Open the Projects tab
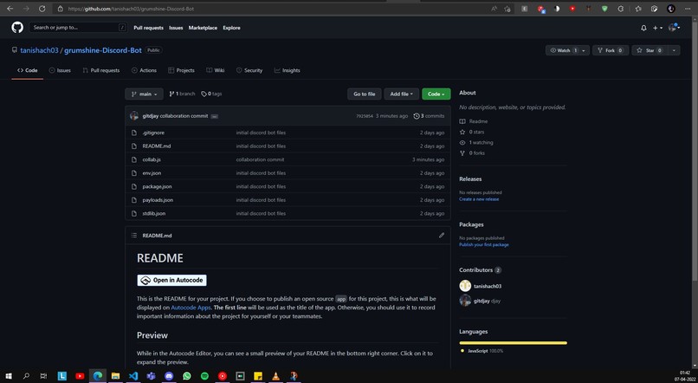This screenshot has width=698, height=383. (x=181, y=70)
